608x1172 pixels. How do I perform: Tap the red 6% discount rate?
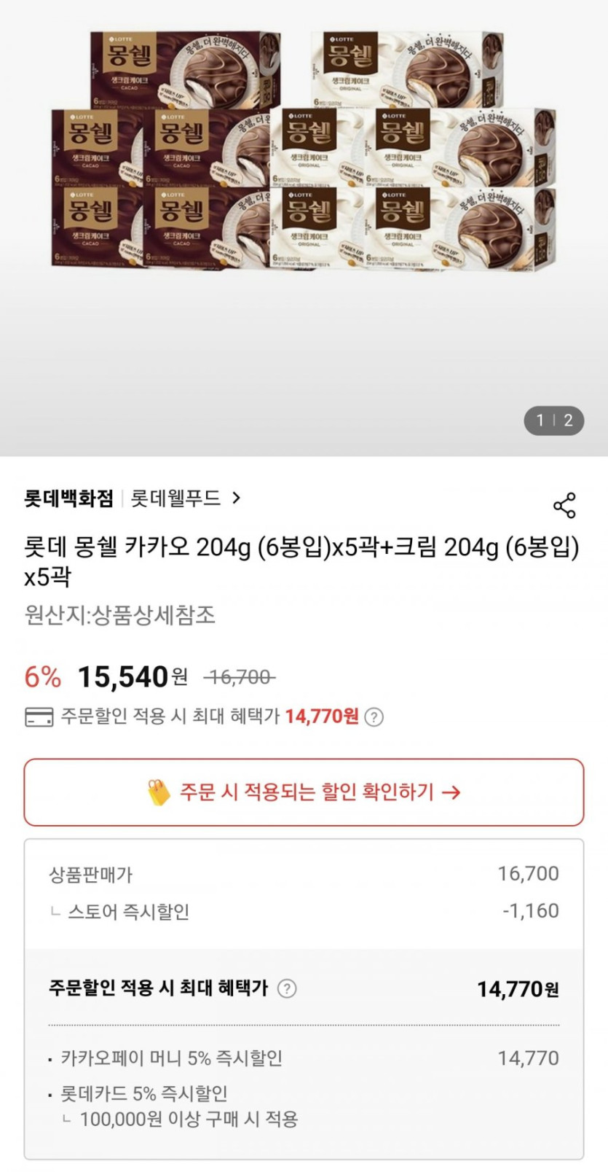tap(43, 677)
